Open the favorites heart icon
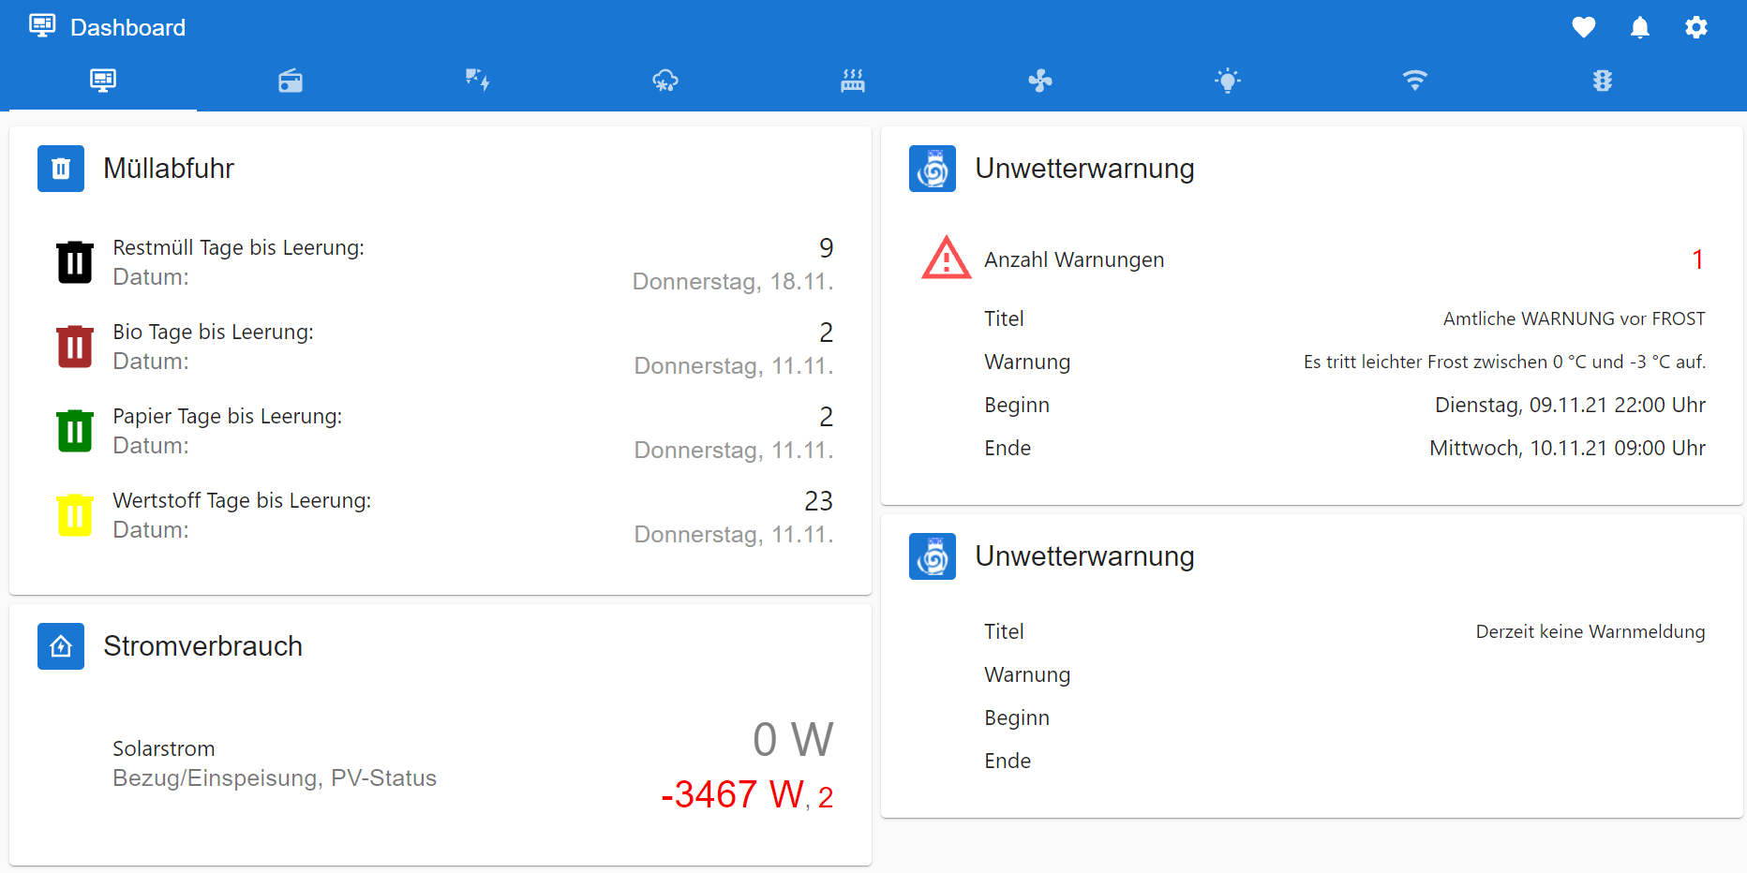The height and width of the screenshot is (873, 1747). [x=1584, y=27]
